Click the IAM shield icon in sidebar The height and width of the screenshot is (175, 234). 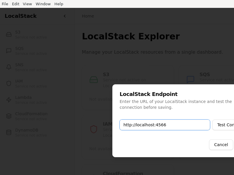coord(9,83)
